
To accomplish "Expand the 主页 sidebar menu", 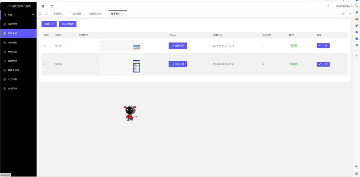I will (18, 15).
